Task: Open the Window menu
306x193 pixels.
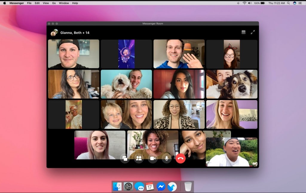Action: pos(64,3)
